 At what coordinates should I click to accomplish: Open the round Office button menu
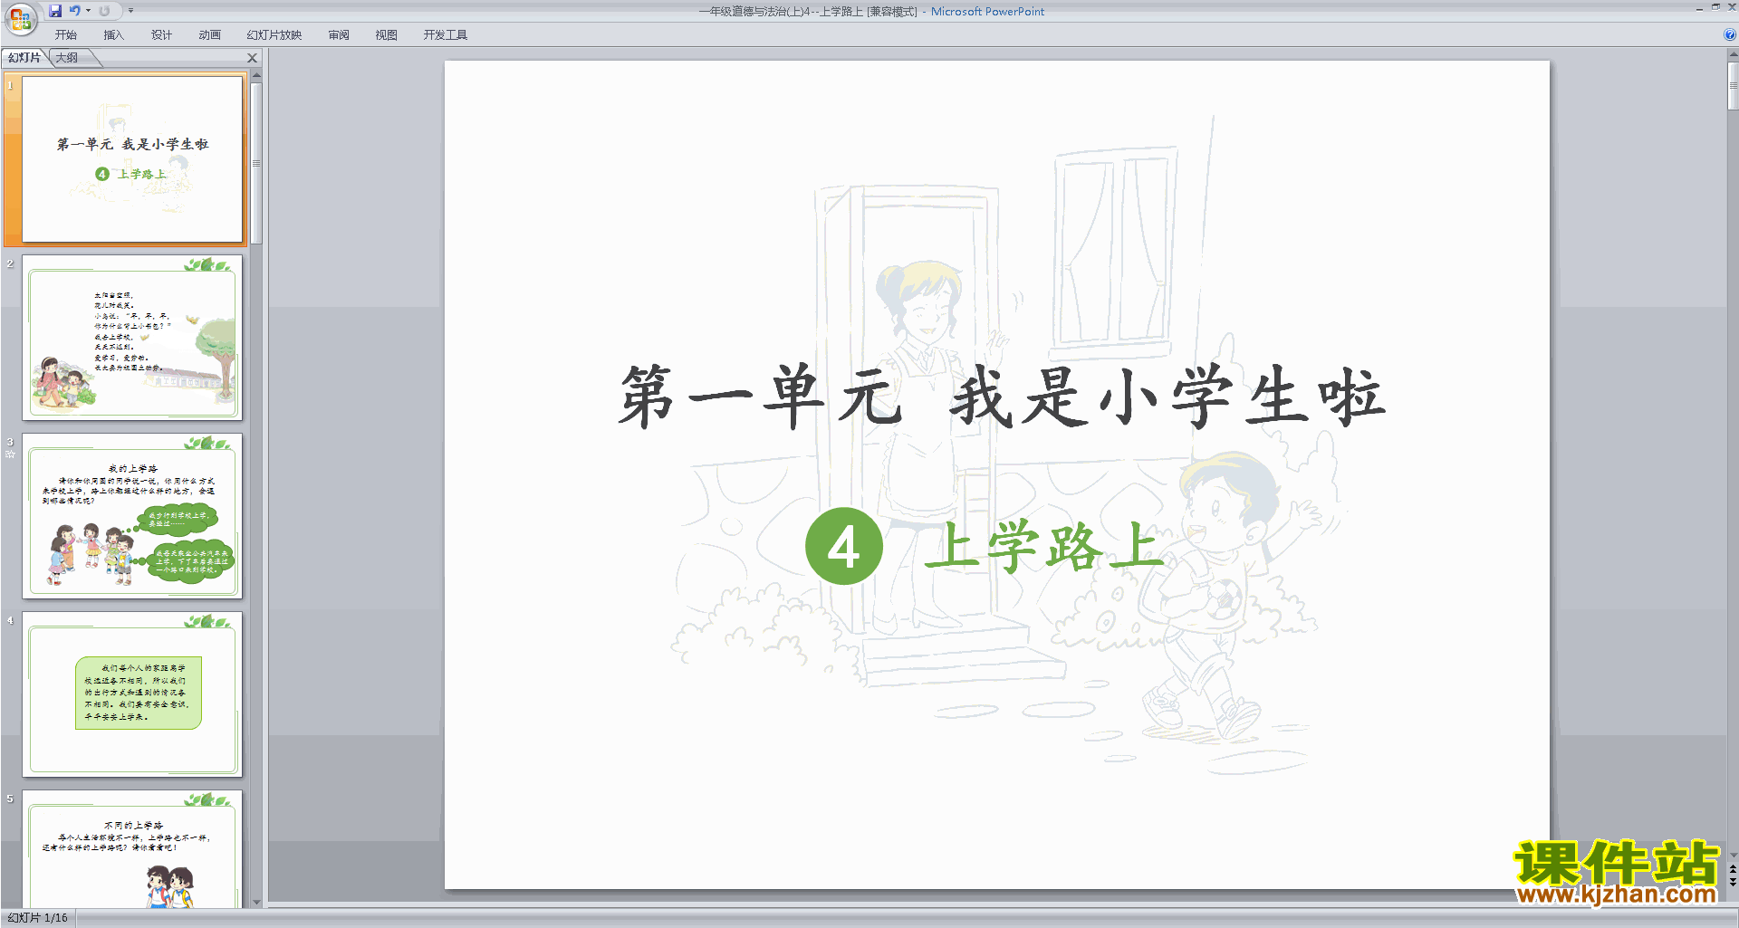20,19
